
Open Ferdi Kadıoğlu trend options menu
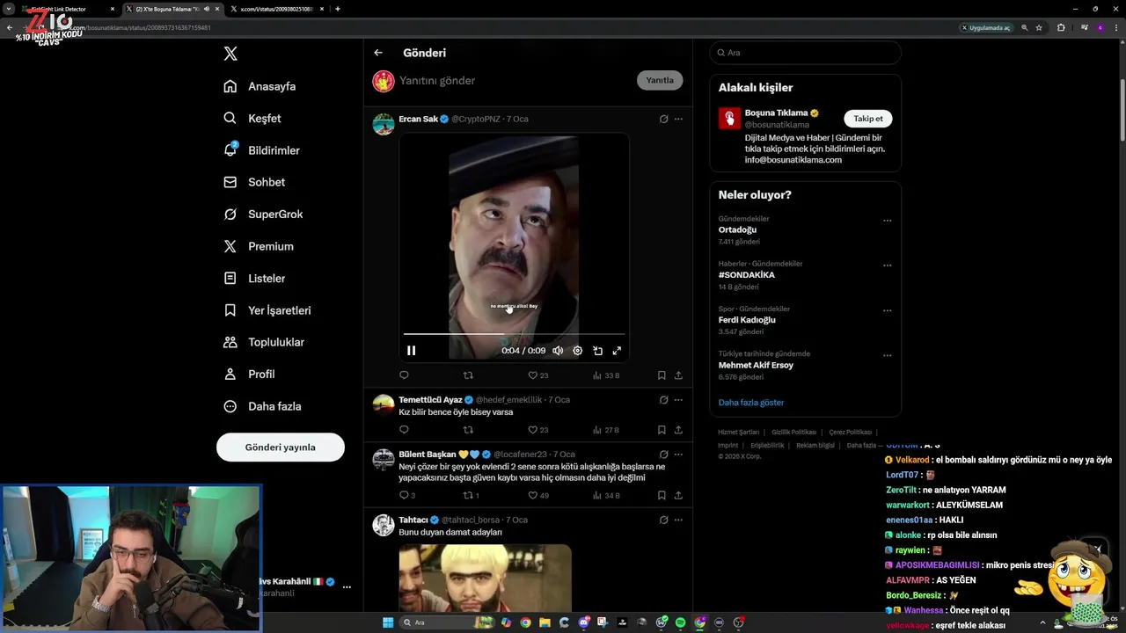(x=887, y=310)
